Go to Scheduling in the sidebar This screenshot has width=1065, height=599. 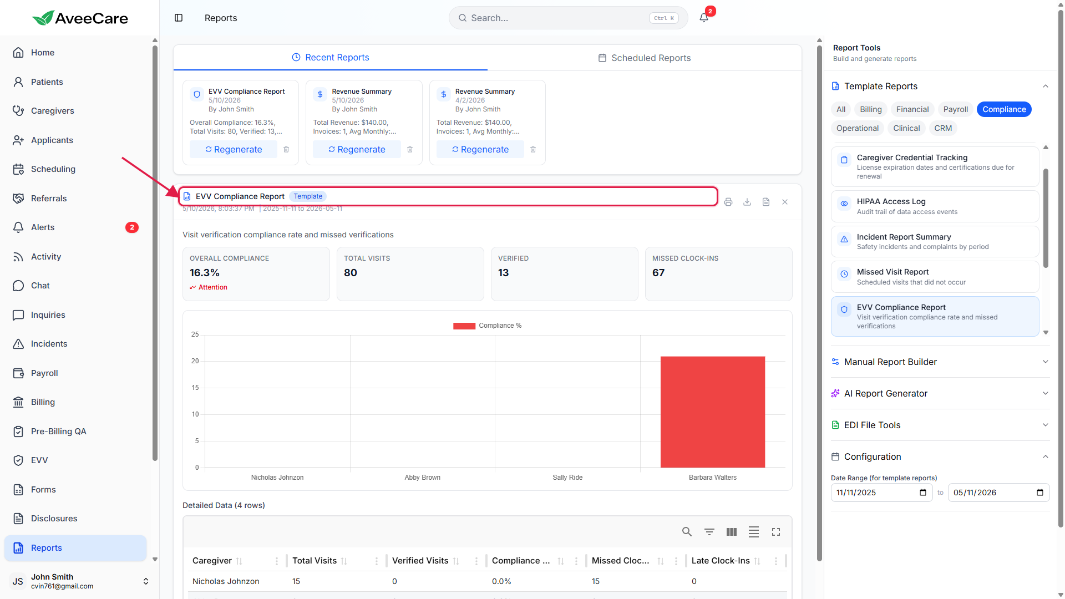coord(75,169)
